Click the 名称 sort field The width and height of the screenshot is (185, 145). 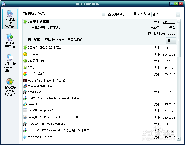[x=164, y=14]
